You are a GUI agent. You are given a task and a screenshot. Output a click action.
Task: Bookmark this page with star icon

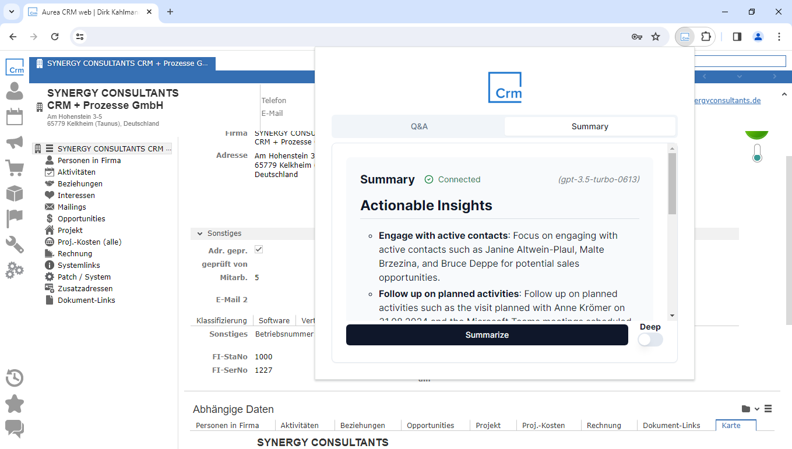coord(656,37)
